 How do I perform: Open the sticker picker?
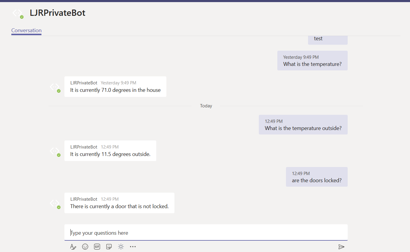(109, 247)
